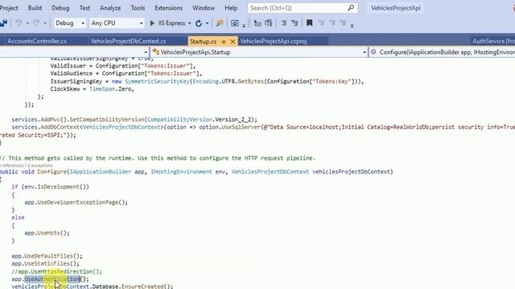
Task: Open the Test menu
Action: (84, 8)
